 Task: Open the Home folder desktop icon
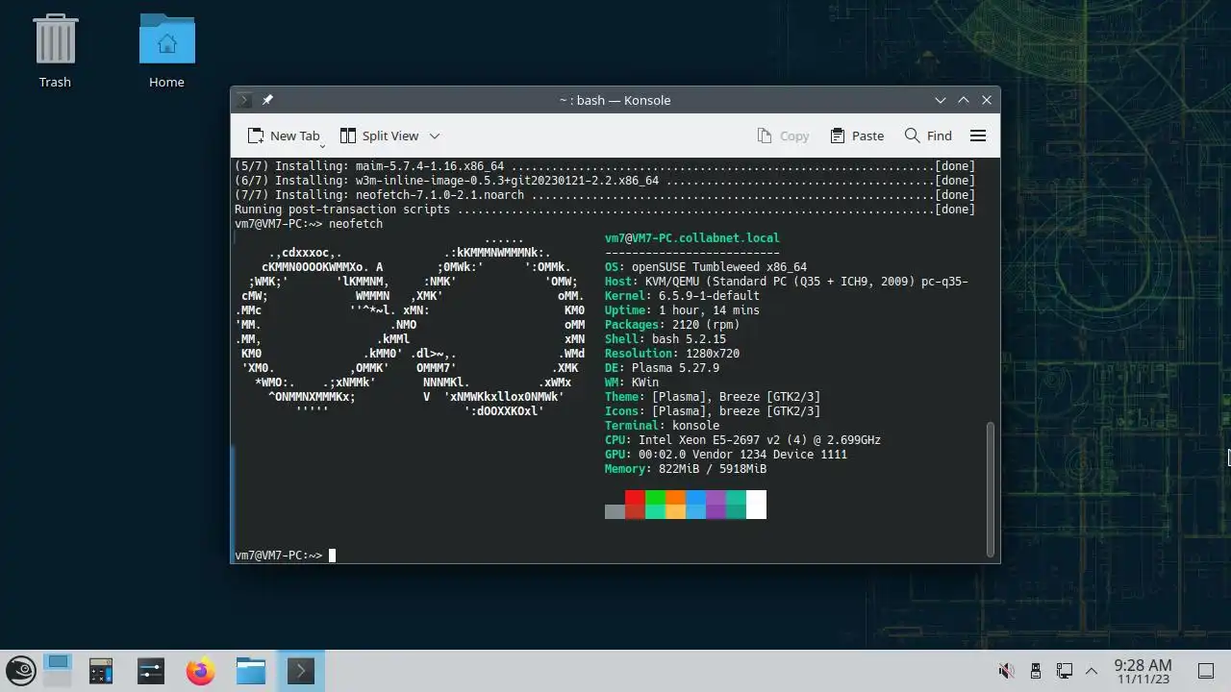166,50
